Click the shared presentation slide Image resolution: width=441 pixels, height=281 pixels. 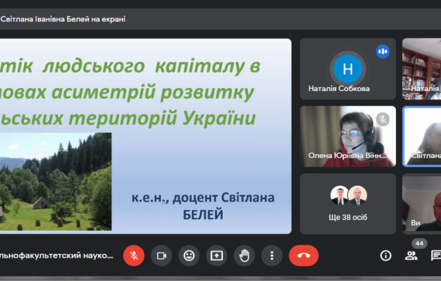145,136
